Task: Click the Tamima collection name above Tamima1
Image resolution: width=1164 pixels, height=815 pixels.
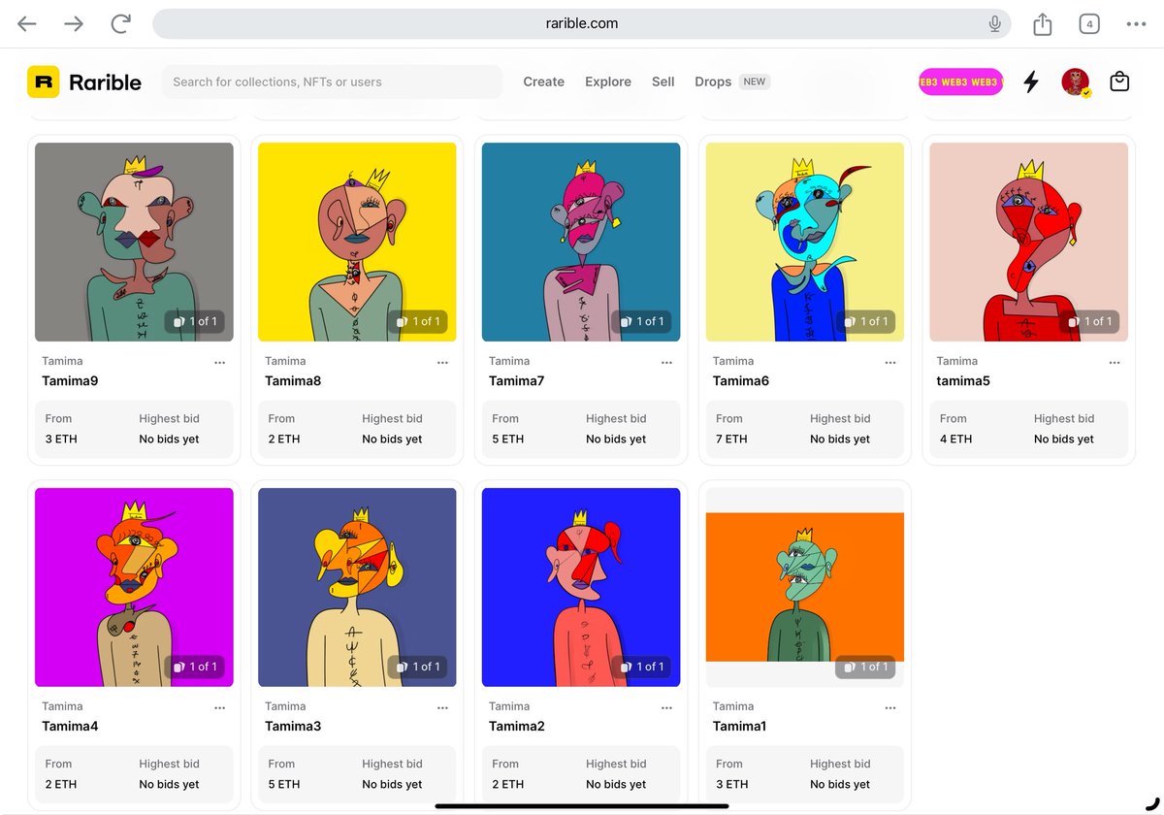Action: pos(733,706)
